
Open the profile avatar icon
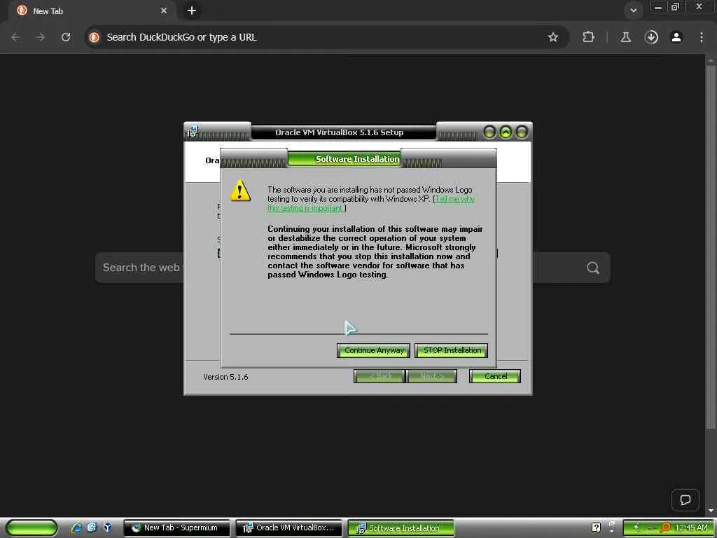[x=676, y=37]
